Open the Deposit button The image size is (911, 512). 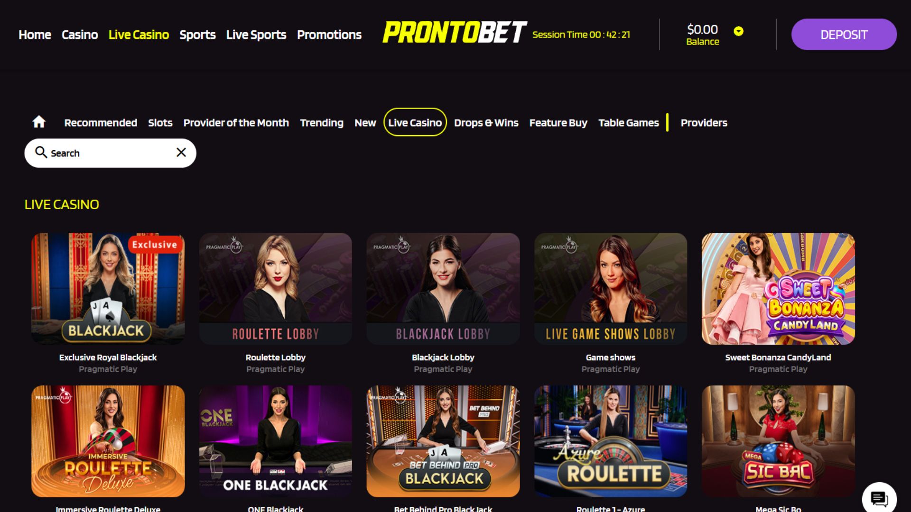(844, 34)
